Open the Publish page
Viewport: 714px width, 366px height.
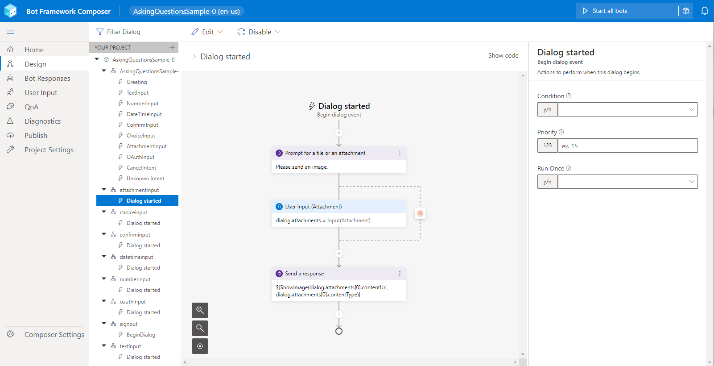pyautogui.click(x=45, y=135)
